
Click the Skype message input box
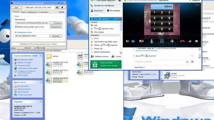coord(162,62)
